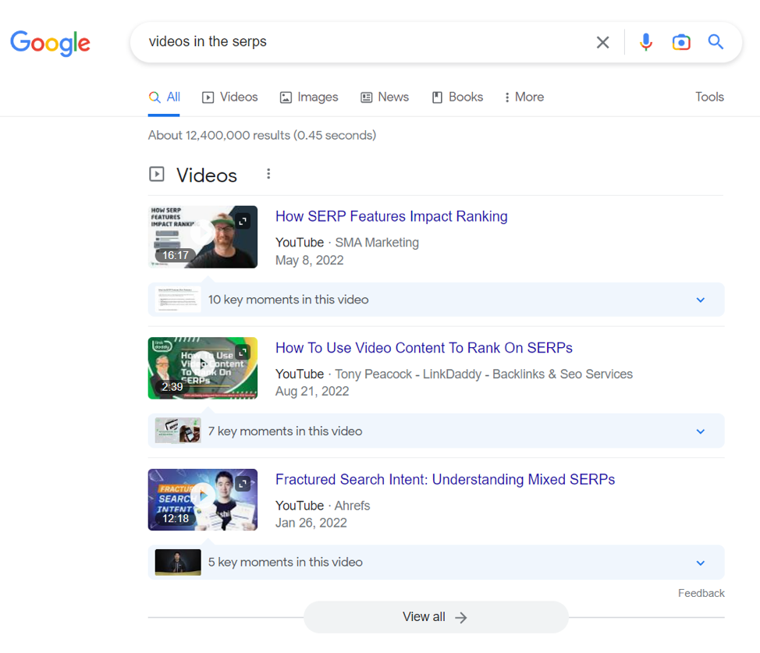This screenshot has width=760, height=653.
Task: Click the 'Jan 26, 2022' date
Action: click(x=311, y=523)
